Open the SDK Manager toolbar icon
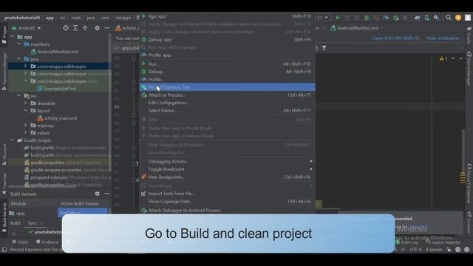Viewport: 473px width, 266px height. [x=436, y=18]
